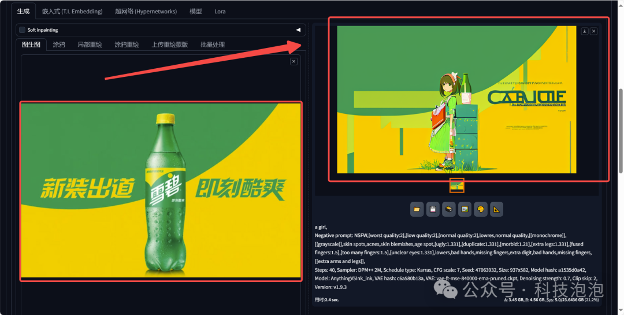Viewport: 624px width, 315px height.
Task: Select the 涂鸦 sub-tab
Action: [x=59, y=45]
